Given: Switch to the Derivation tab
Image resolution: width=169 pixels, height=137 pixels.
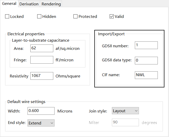Looking at the screenshot, I should 29,4.
